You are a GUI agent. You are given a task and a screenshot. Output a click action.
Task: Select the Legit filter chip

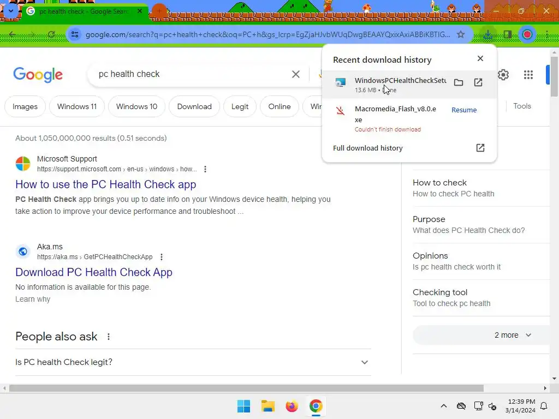pyautogui.click(x=240, y=106)
